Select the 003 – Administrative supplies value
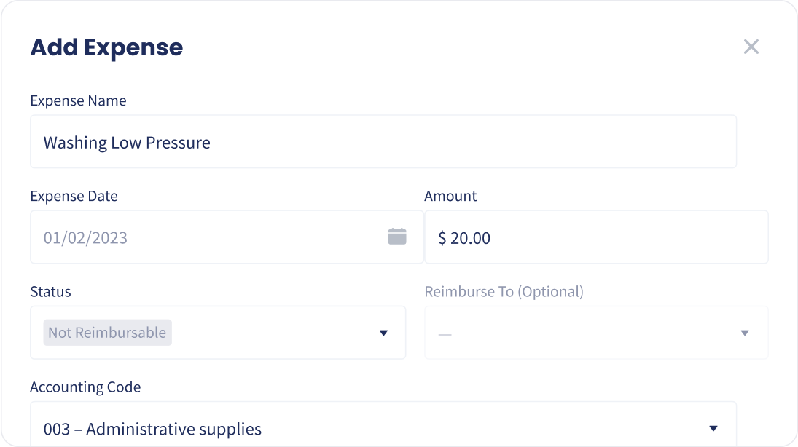Viewport: 798px width, 447px height. 152,429
